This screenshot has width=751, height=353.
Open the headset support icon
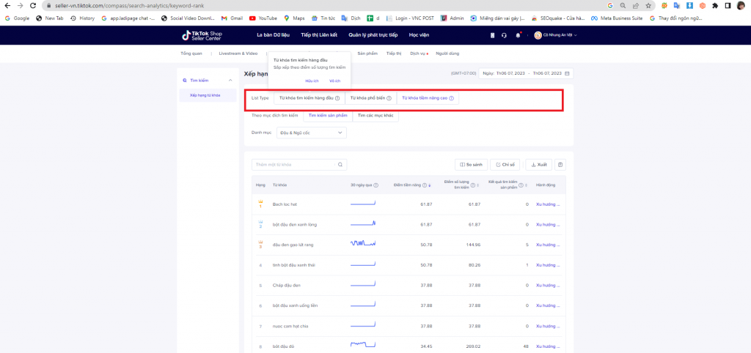(x=504, y=35)
